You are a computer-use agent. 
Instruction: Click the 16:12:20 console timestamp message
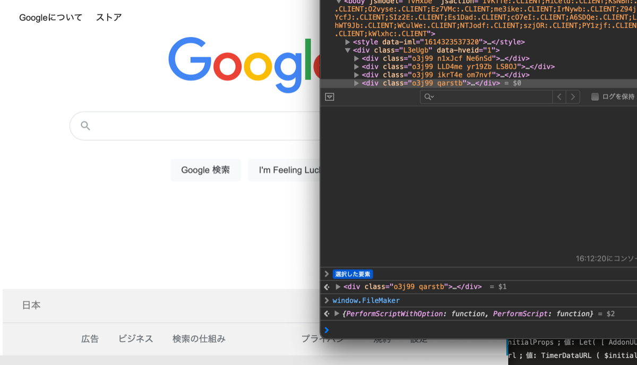coord(606,259)
